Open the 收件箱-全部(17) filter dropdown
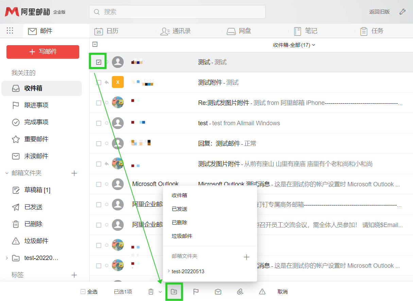The height and width of the screenshot is (301, 413). 294,44
